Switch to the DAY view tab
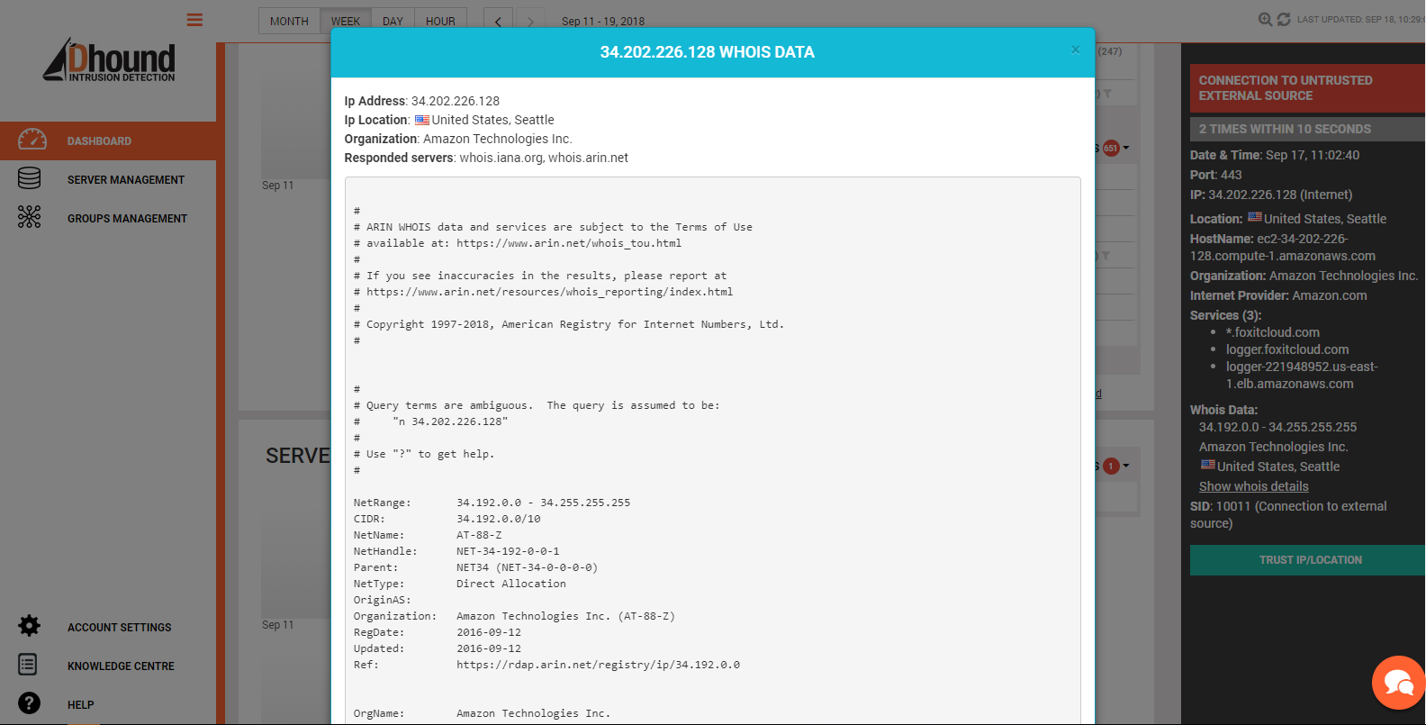The height and width of the screenshot is (725, 1426). coord(393,21)
